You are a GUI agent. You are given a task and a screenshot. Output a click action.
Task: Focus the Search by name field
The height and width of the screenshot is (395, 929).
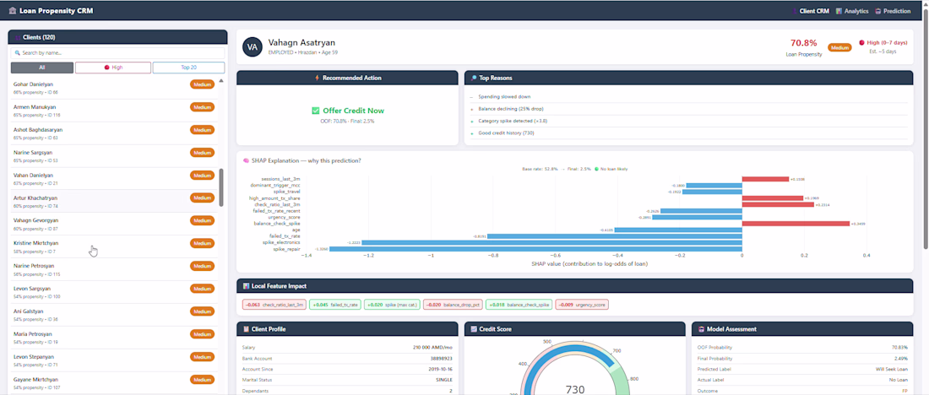click(117, 52)
